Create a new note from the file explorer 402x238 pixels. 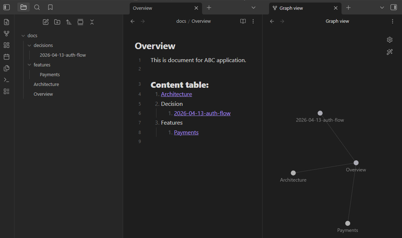tap(46, 22)
